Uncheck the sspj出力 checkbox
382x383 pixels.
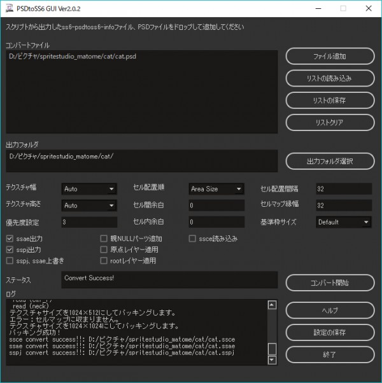coord(10,249)
